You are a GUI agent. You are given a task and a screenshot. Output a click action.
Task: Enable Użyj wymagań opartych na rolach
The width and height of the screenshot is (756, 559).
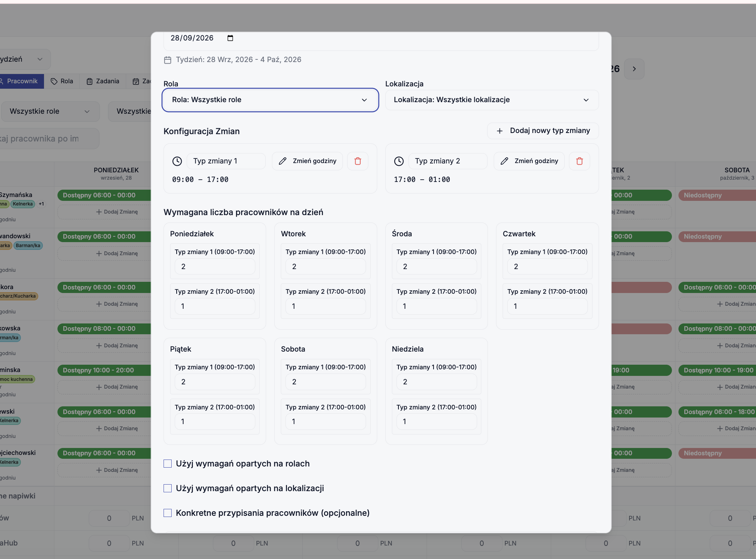click(x=167, y=464)
